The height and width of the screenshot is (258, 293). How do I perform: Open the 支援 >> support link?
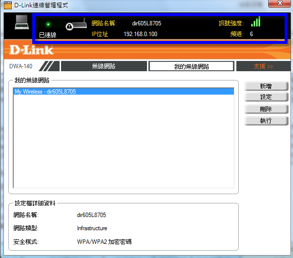263,66
